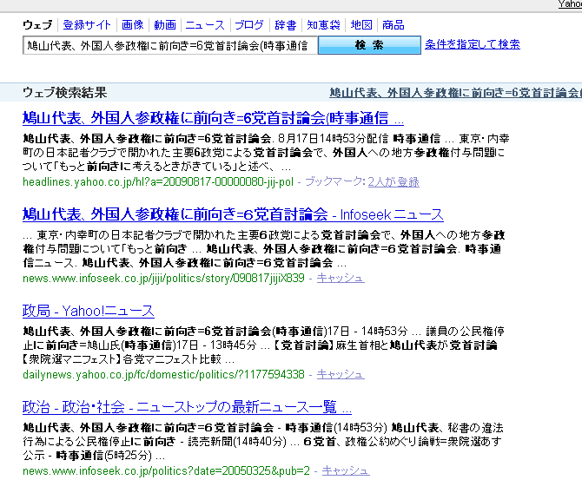This screenshot has height=493, width=582.
Task: Click the 検索 search button
Action: pyautogui.click(x=369, y=45)
